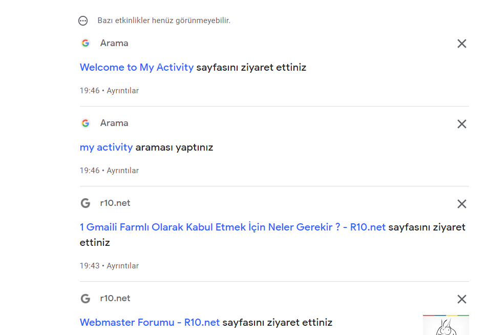487x335 pixels.
Task: Show Ayrıntılar for the my activity search
Action: tap(123, 171)
